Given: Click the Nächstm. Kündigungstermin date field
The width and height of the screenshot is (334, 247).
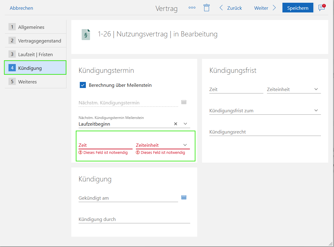Looking at the screenshot, I should [x=128, y=103].
